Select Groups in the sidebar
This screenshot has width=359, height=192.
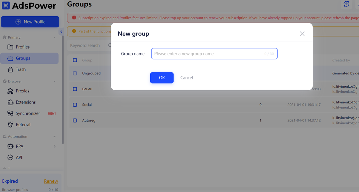[x=29, y=58]
